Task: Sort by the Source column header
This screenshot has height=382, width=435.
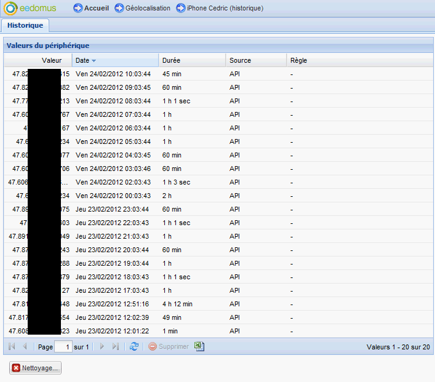Action: pyautogui.click(x=256, y=60)
